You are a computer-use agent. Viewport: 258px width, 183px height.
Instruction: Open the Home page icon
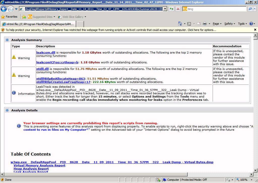pyautogui.click(x=180, y=24)
